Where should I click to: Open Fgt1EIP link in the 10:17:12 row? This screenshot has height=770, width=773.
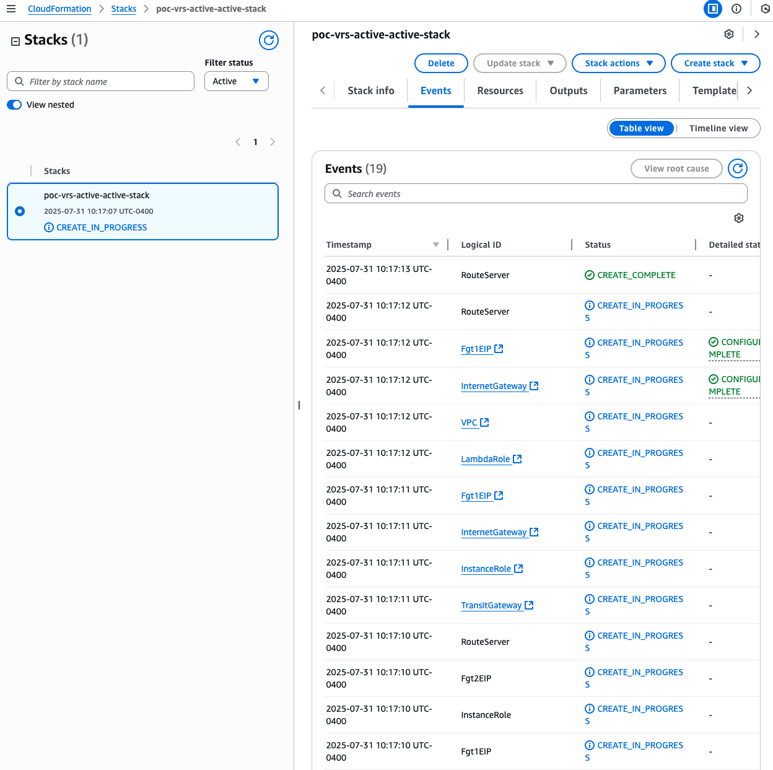click(x=476, y=349)
